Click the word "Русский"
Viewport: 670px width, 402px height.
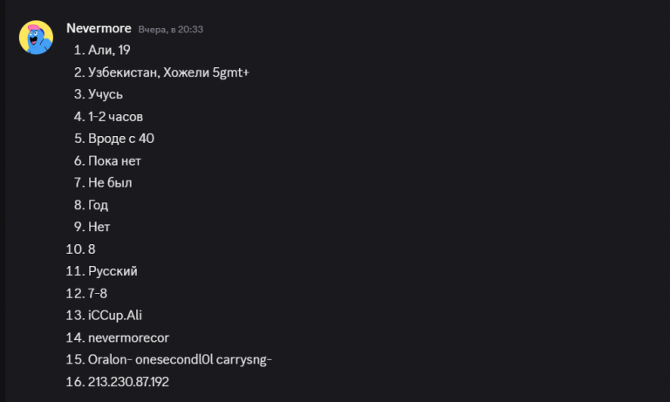tap(113, 271)
